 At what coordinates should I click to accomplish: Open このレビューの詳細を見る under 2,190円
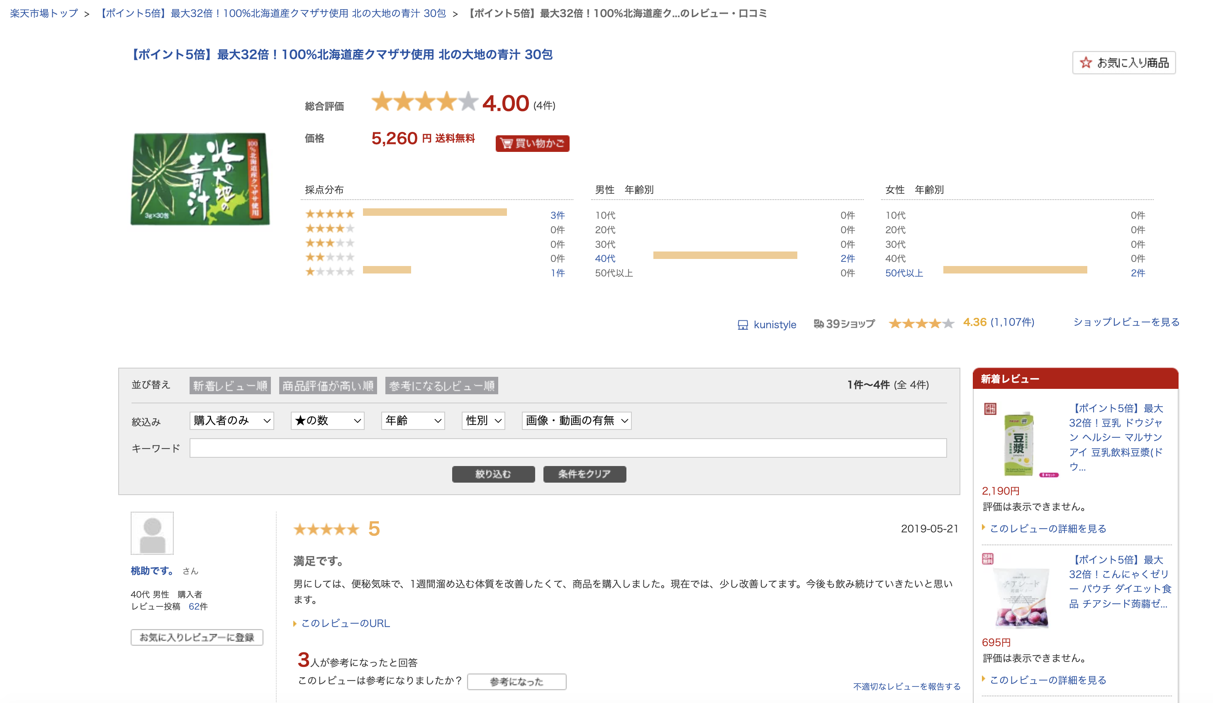(1048, 528)
